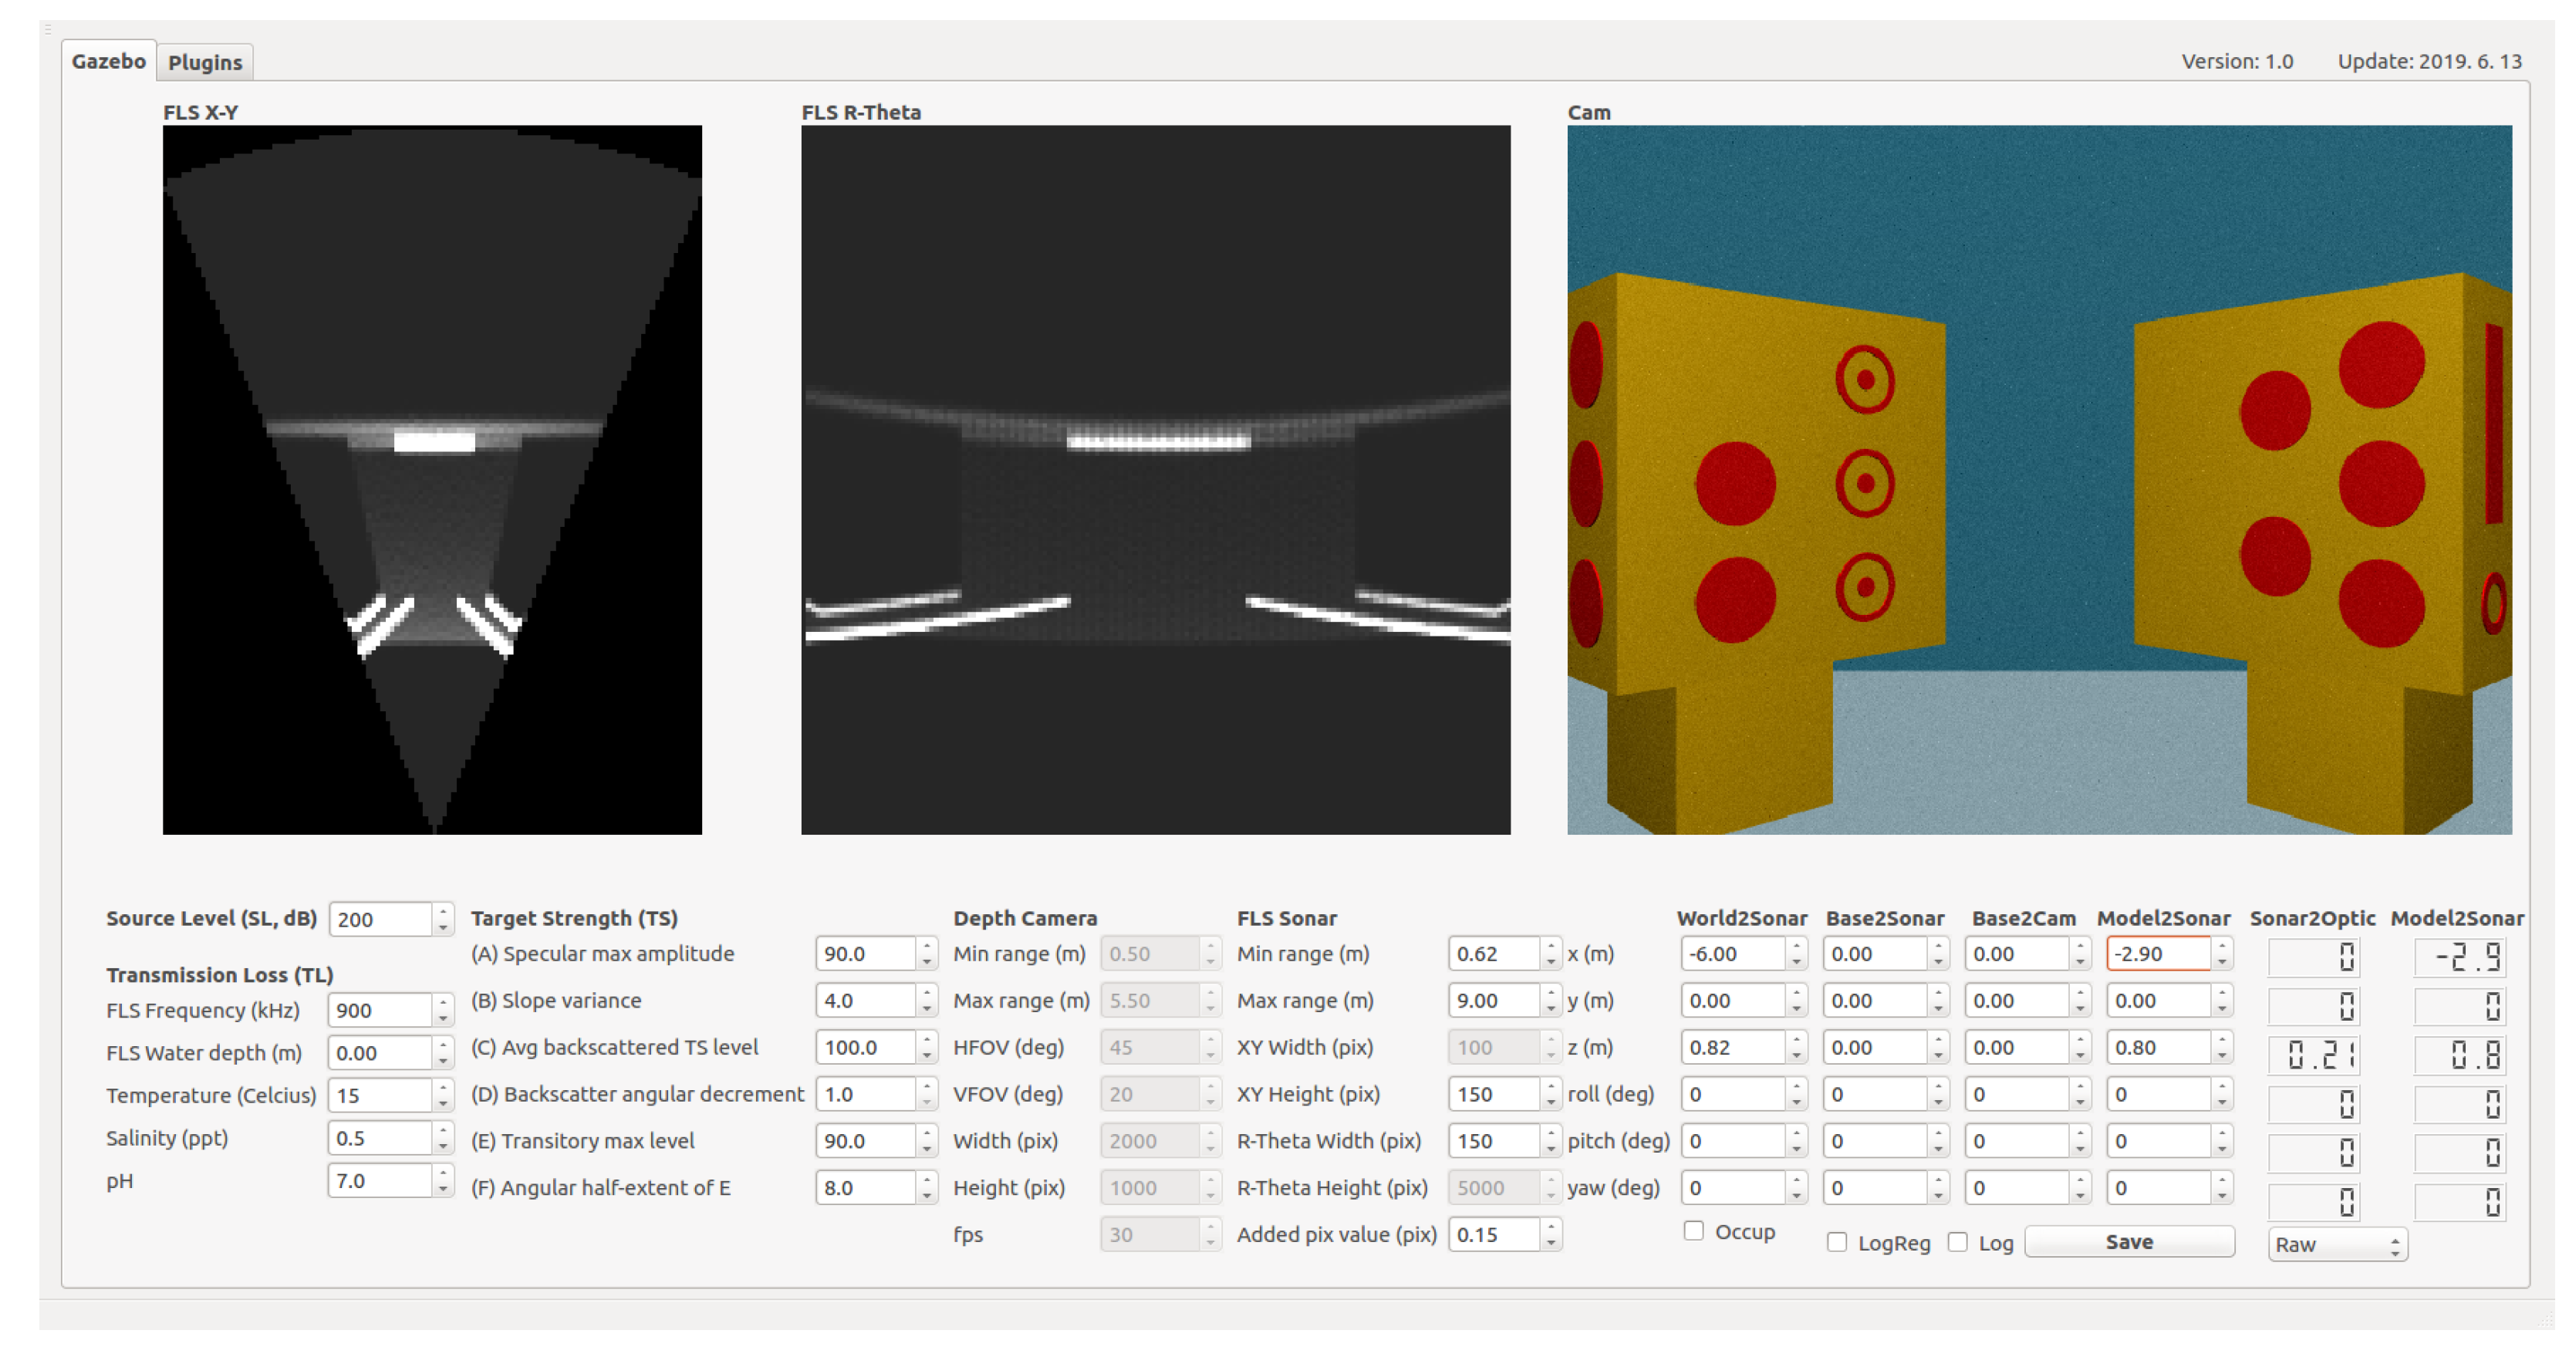Click the Base2Cam yaw field

pos(2018,1188)
